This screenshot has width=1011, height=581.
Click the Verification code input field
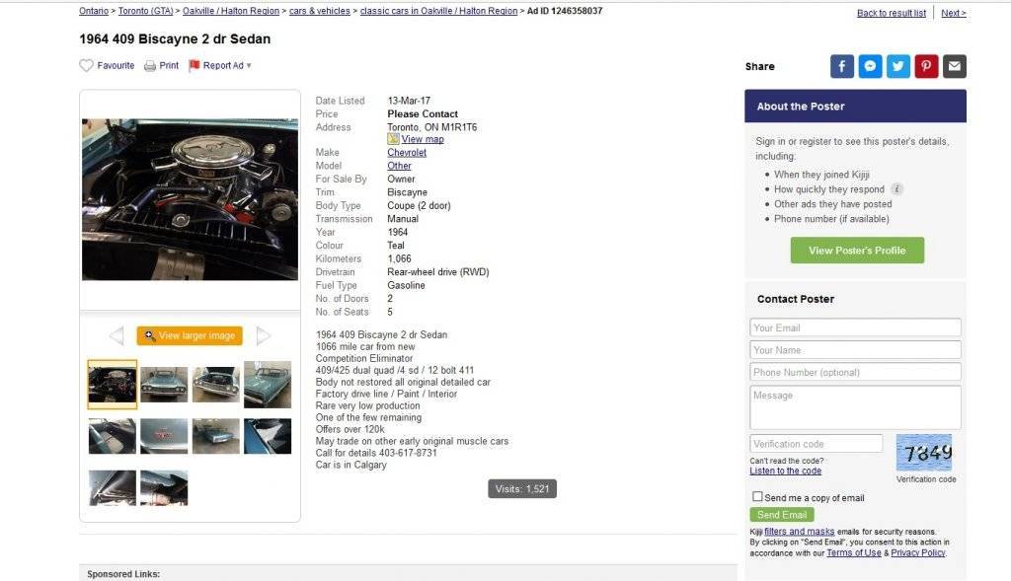[816, 444]
